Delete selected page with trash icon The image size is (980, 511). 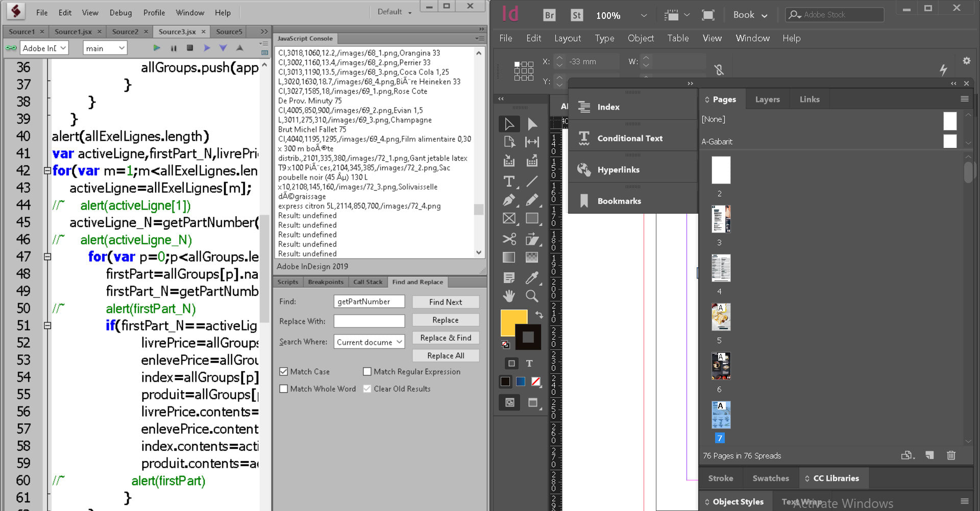click(951, 455)
